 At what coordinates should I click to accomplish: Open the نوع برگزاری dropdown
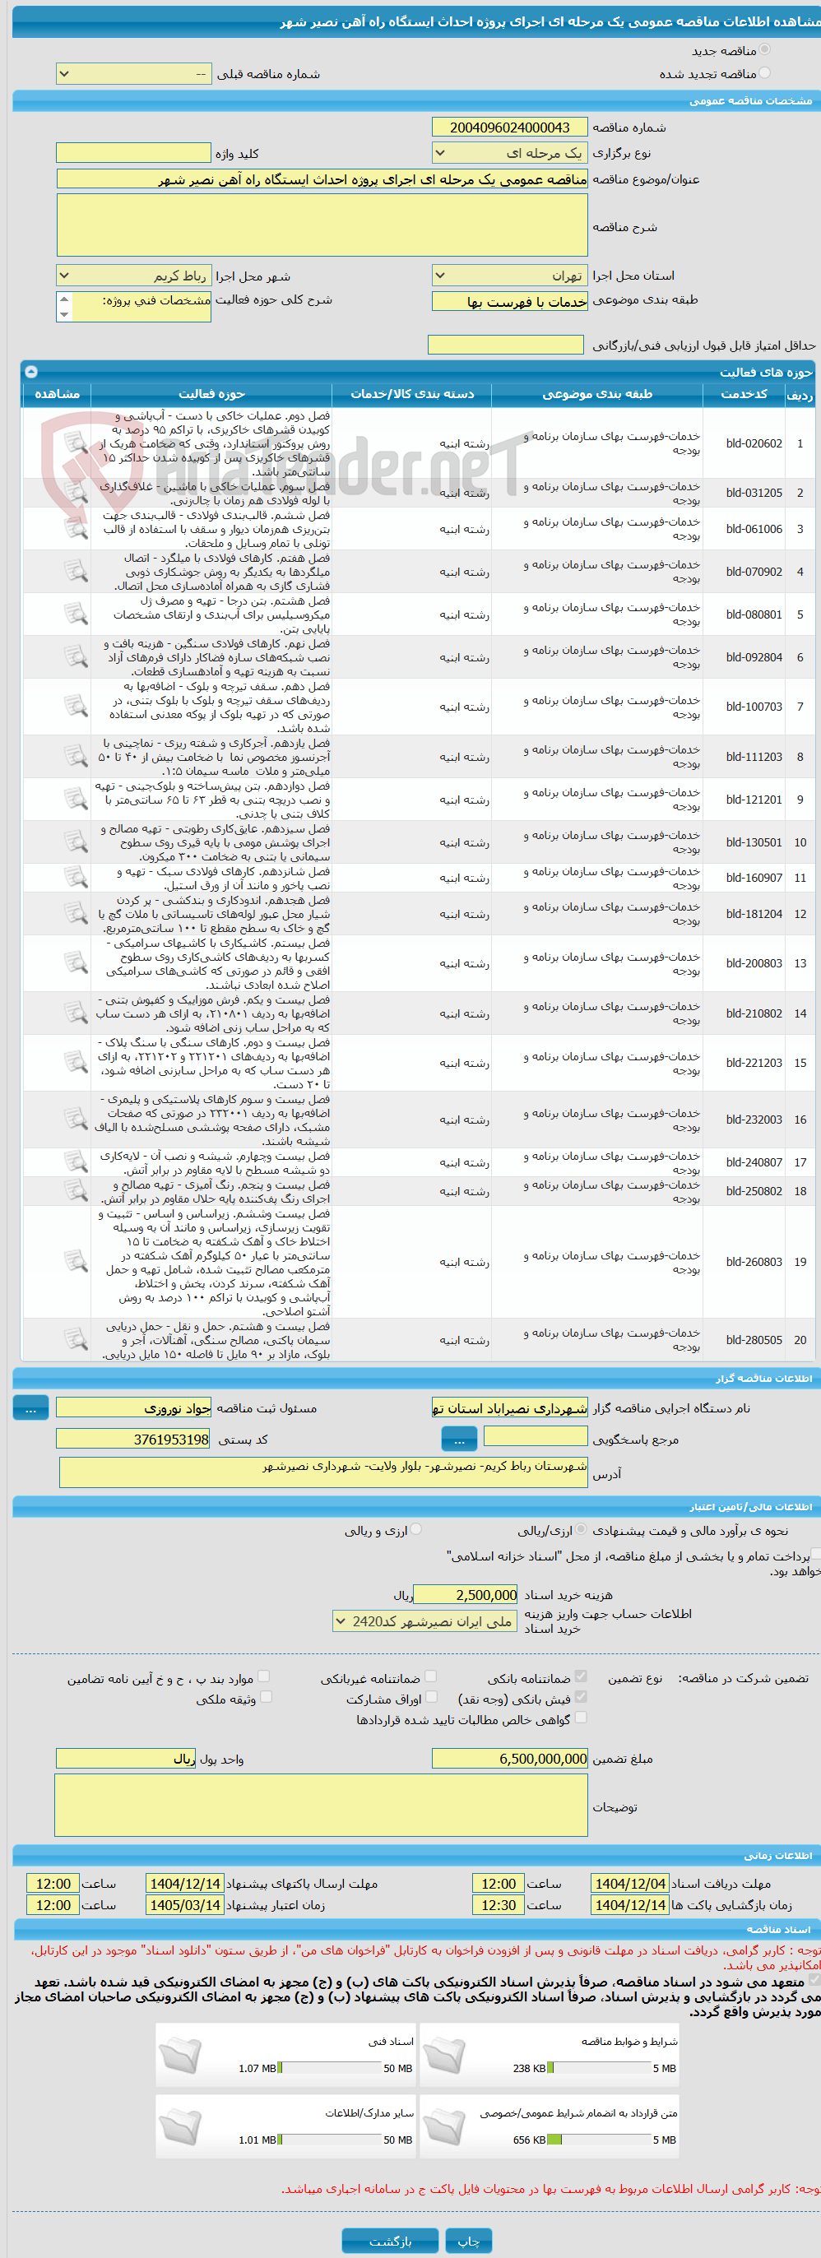click(510, 152)
